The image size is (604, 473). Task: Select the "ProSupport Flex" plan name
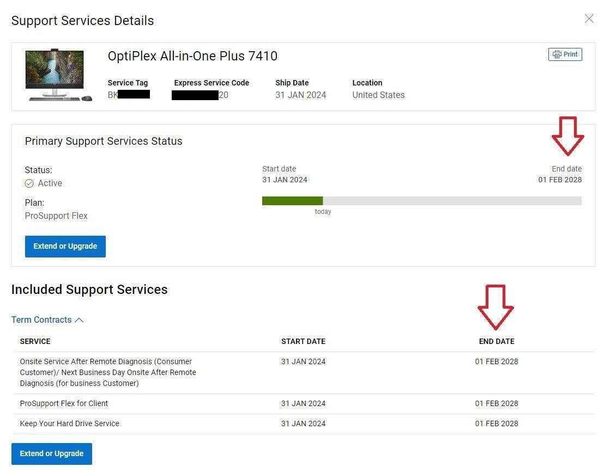point(56,216)
